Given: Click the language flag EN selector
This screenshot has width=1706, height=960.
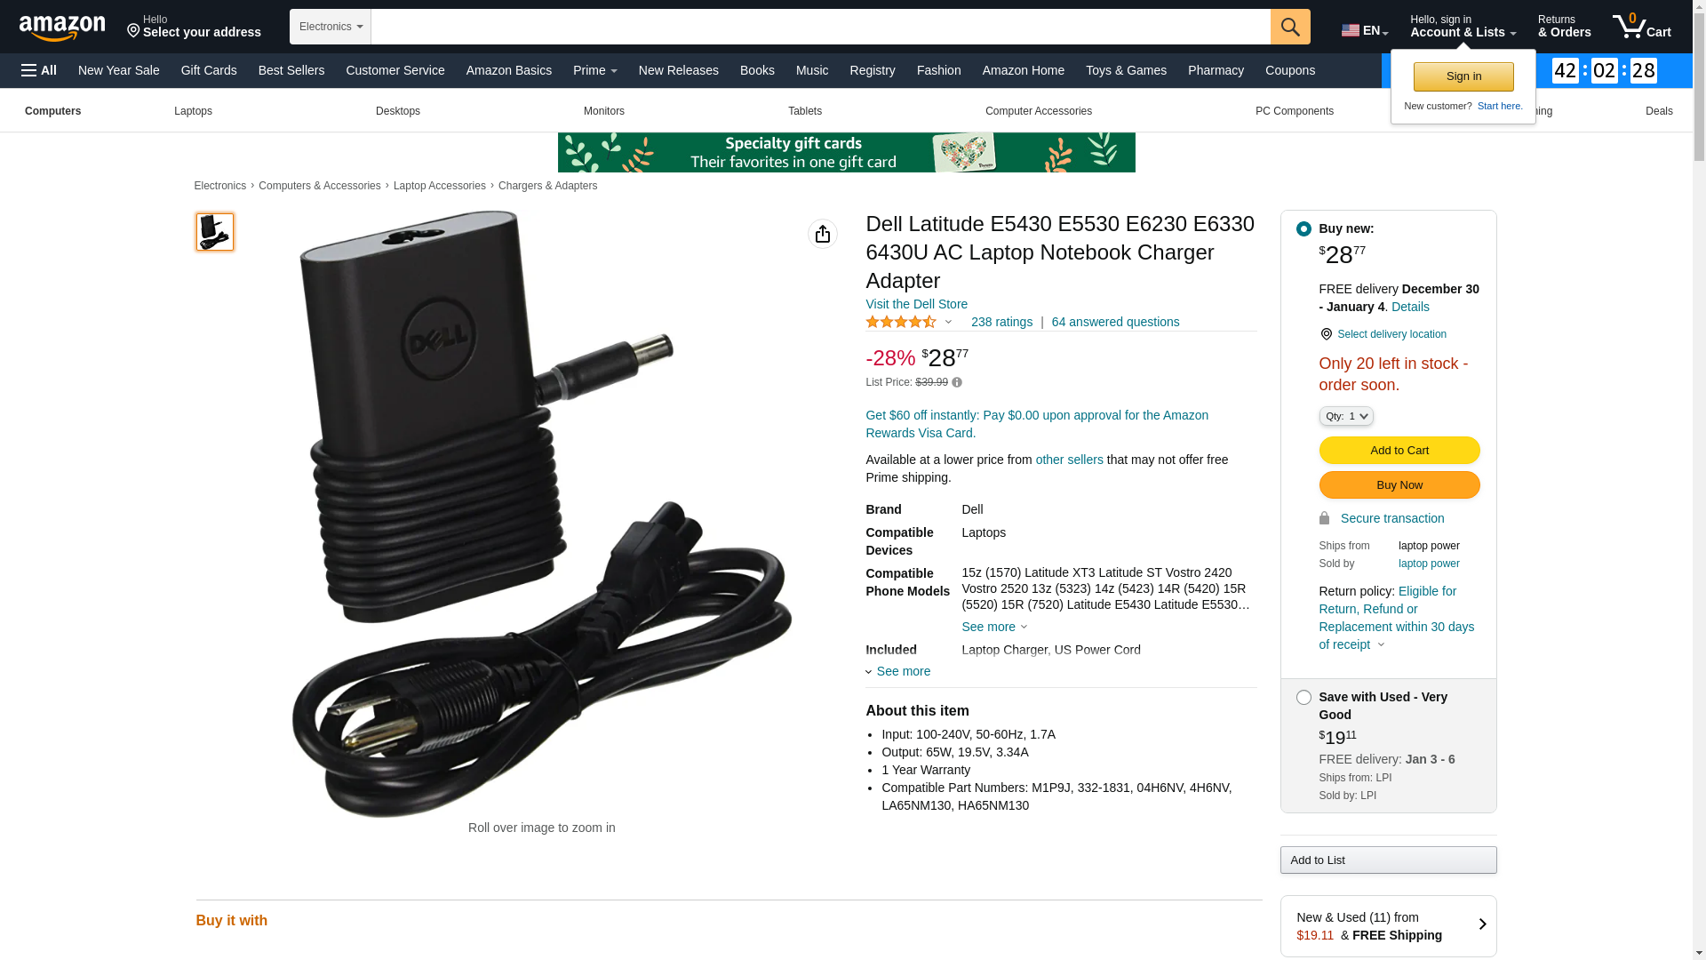Looking at the screenshot, I should click(1365, 30).
